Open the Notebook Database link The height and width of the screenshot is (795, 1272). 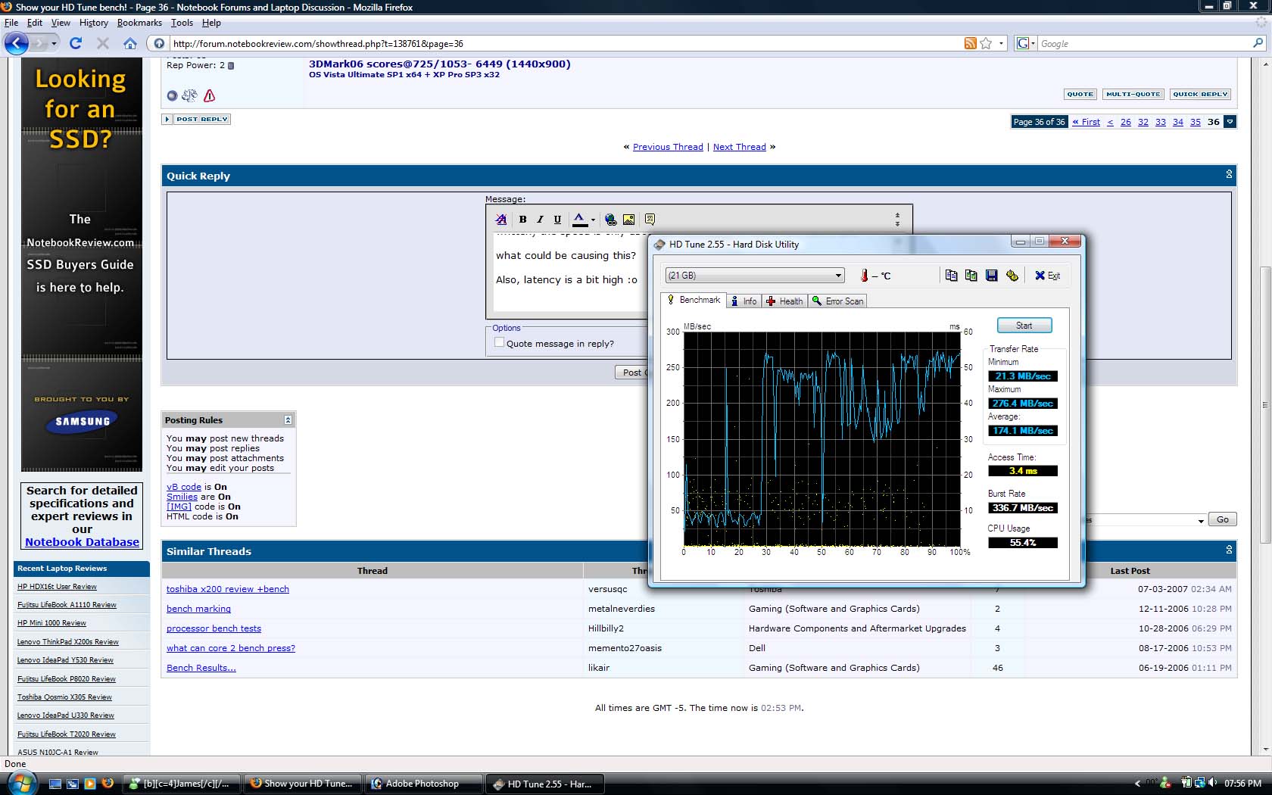[82, 542]
